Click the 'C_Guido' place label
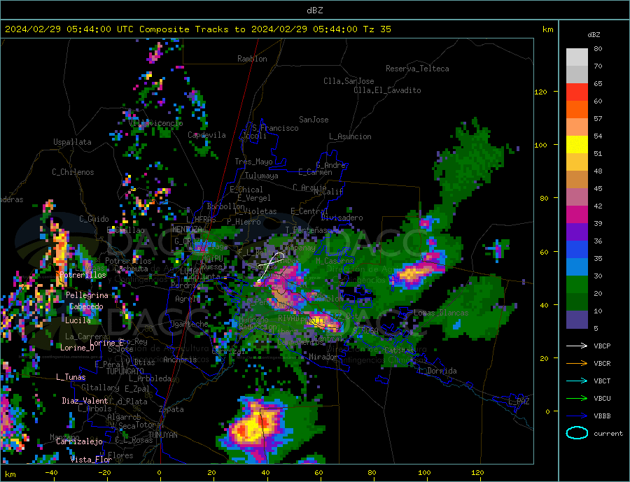630x482 pixels. (x=94, y=219)
